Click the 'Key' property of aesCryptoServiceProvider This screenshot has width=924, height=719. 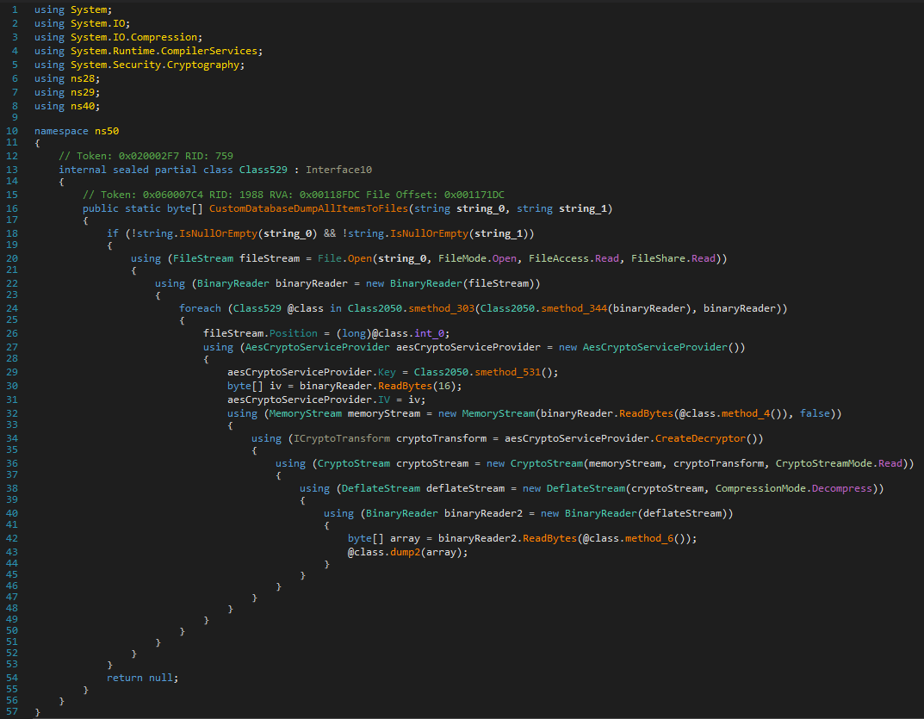[x=388, y=373]
